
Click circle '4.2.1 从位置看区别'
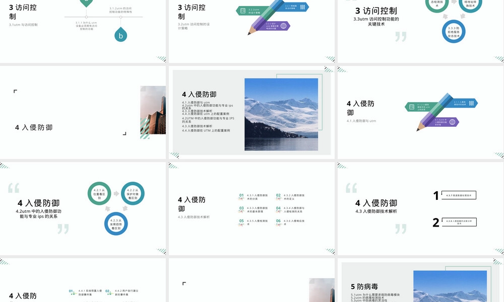[99, 193]
